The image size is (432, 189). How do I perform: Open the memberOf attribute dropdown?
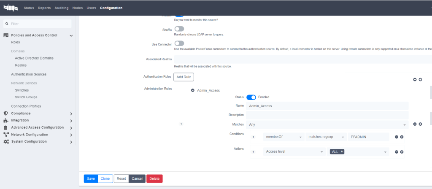(283, 137)
